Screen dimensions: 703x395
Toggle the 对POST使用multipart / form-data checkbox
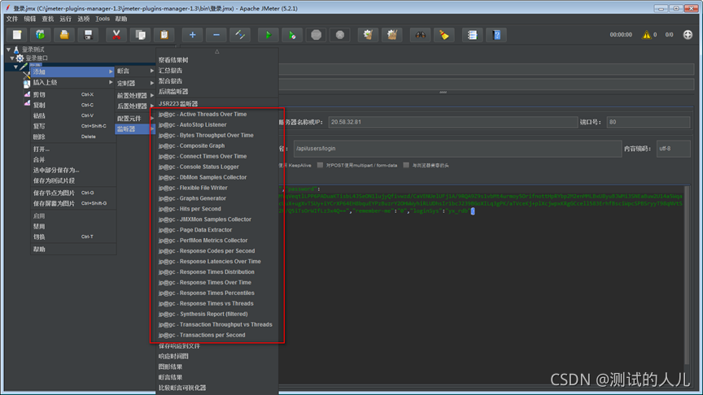(320, 165)
